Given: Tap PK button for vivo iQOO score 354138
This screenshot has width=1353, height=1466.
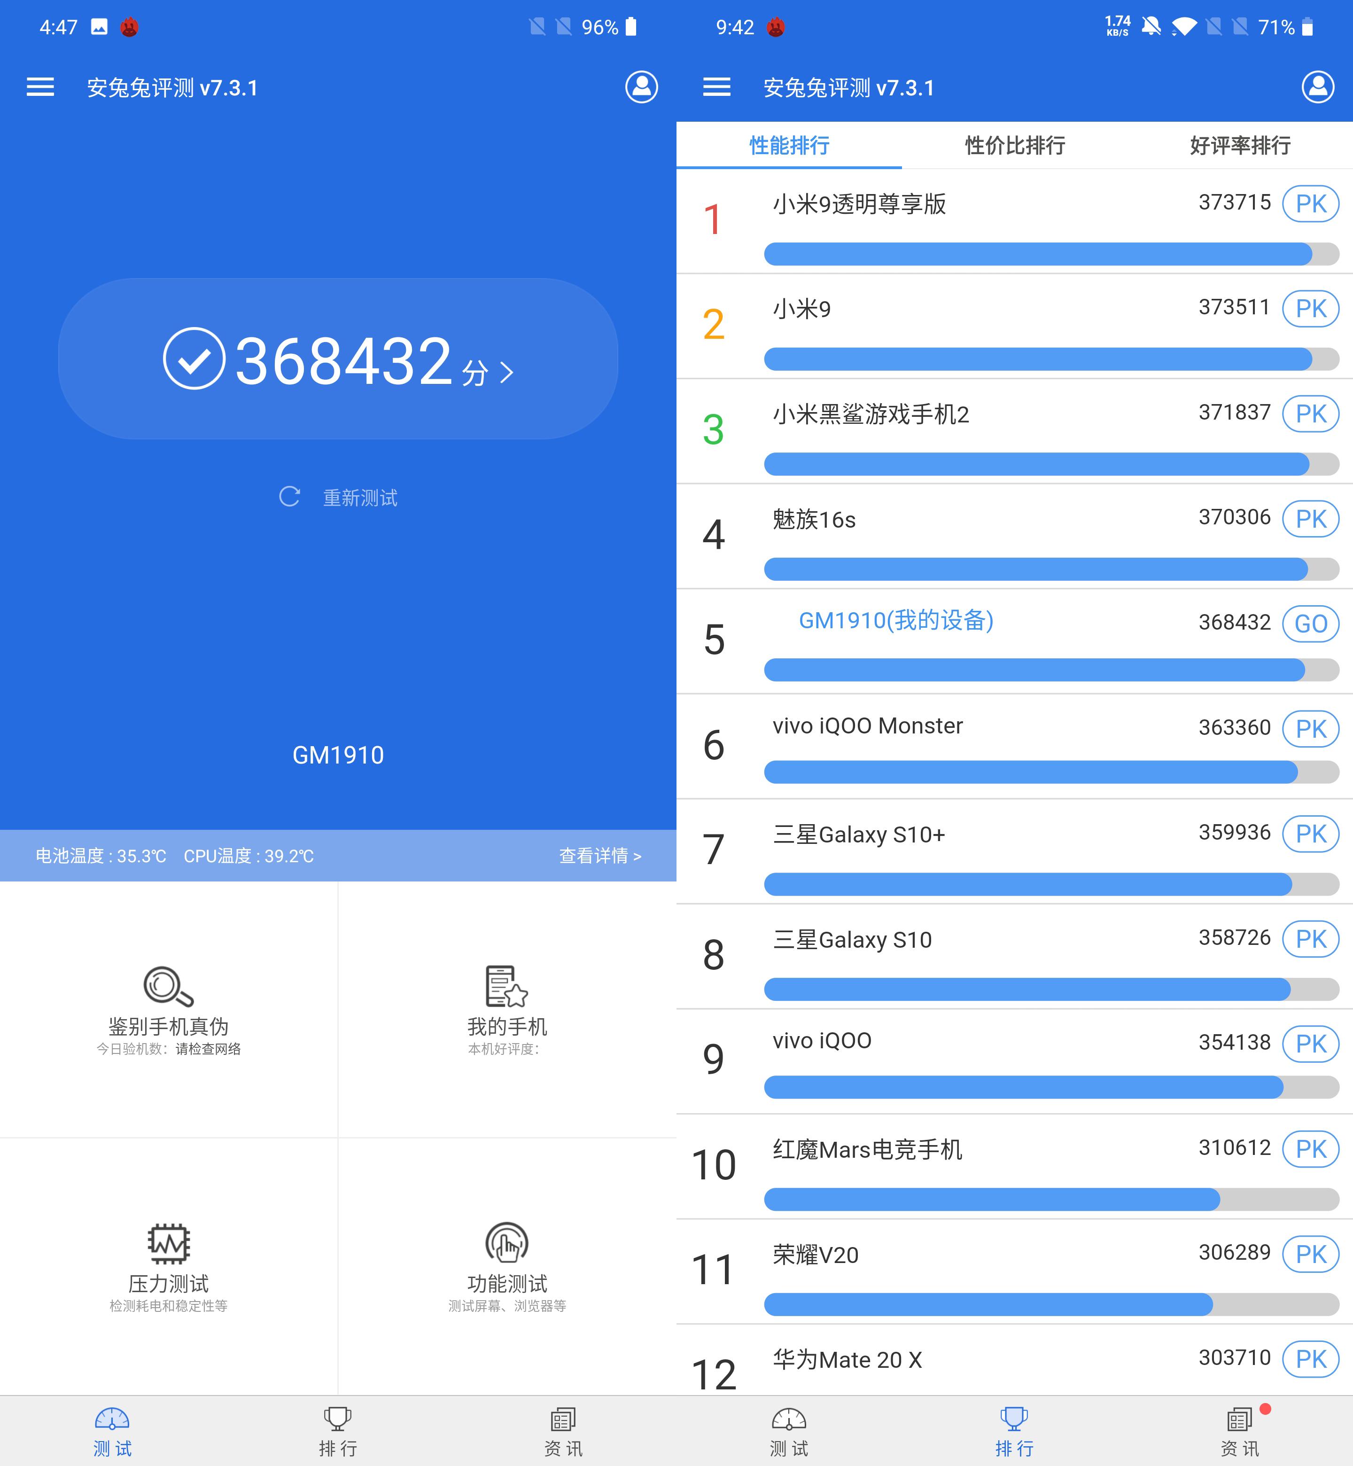Looking at the screenshot, I should pyautogui.click(x=1310, y=1044).
